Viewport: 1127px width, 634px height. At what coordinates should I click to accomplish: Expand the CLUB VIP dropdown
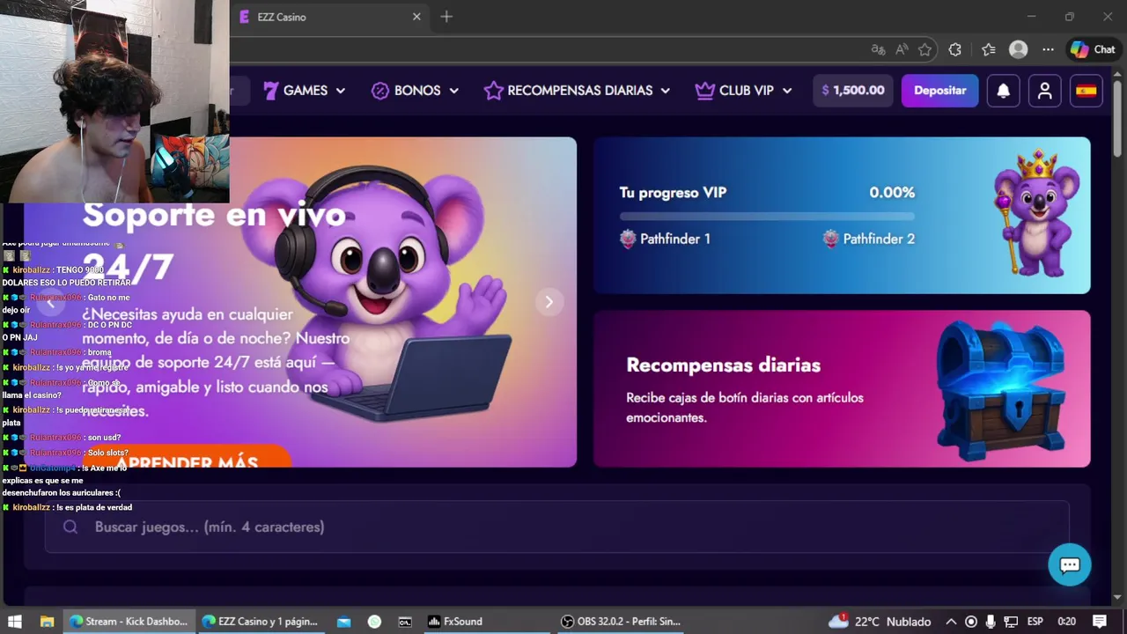point(744,91)
